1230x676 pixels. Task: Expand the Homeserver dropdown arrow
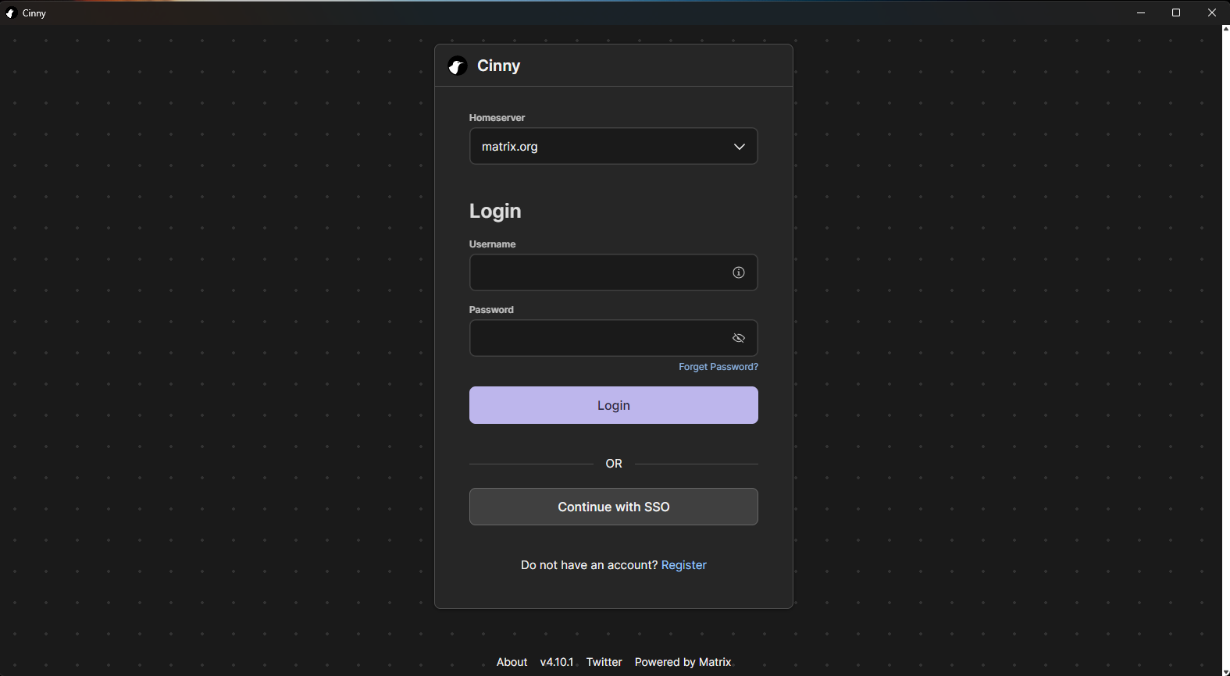coord(739,147)
